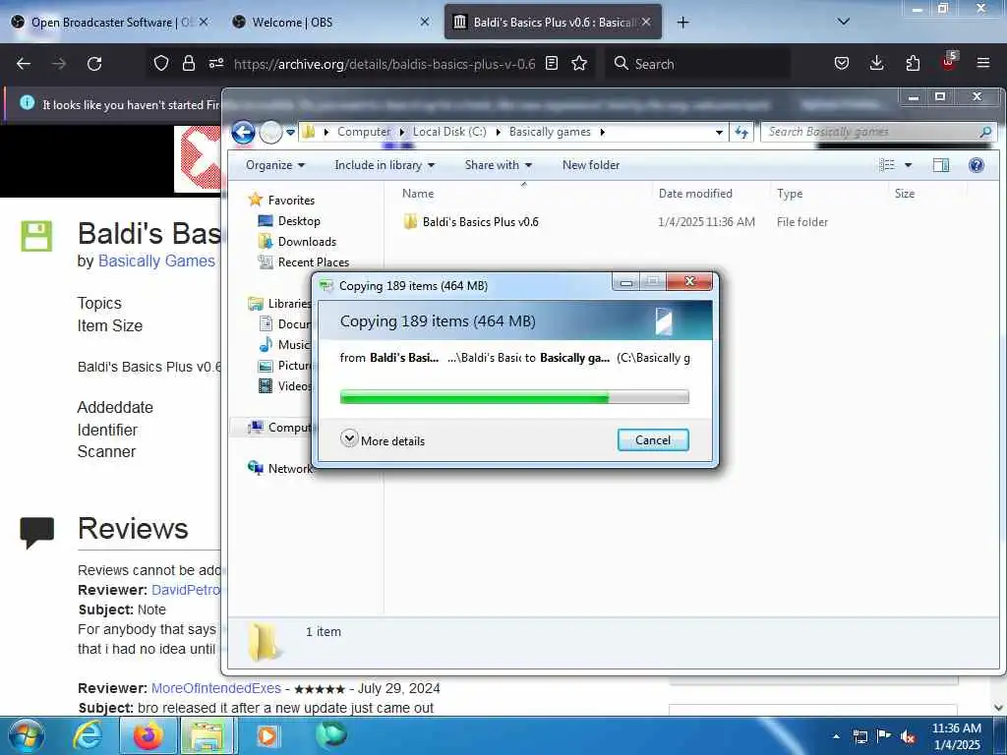Open Recent Places in the navigation pane

pyautogui.click(x=313, y=261)
